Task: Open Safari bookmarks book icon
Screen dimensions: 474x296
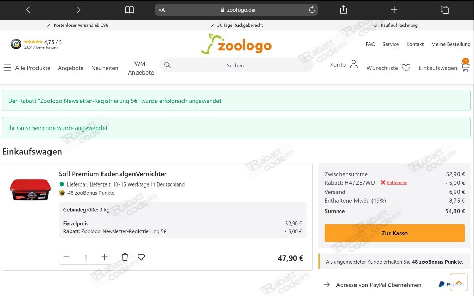Action: tap(129, 10)
